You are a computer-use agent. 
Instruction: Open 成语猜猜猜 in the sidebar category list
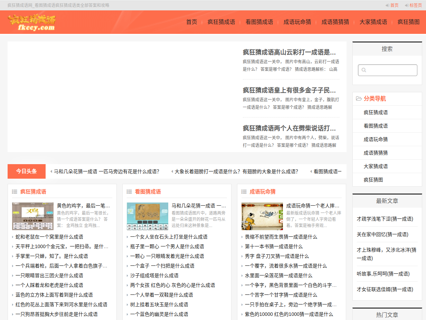pos(376,153)
